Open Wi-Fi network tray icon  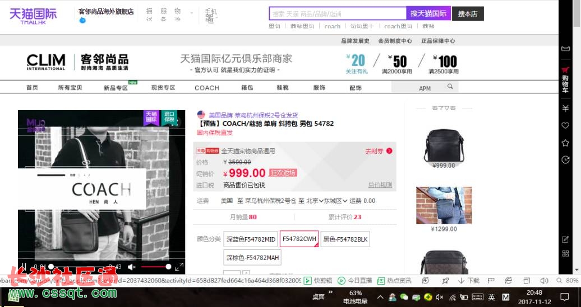[x=453, y=297]
